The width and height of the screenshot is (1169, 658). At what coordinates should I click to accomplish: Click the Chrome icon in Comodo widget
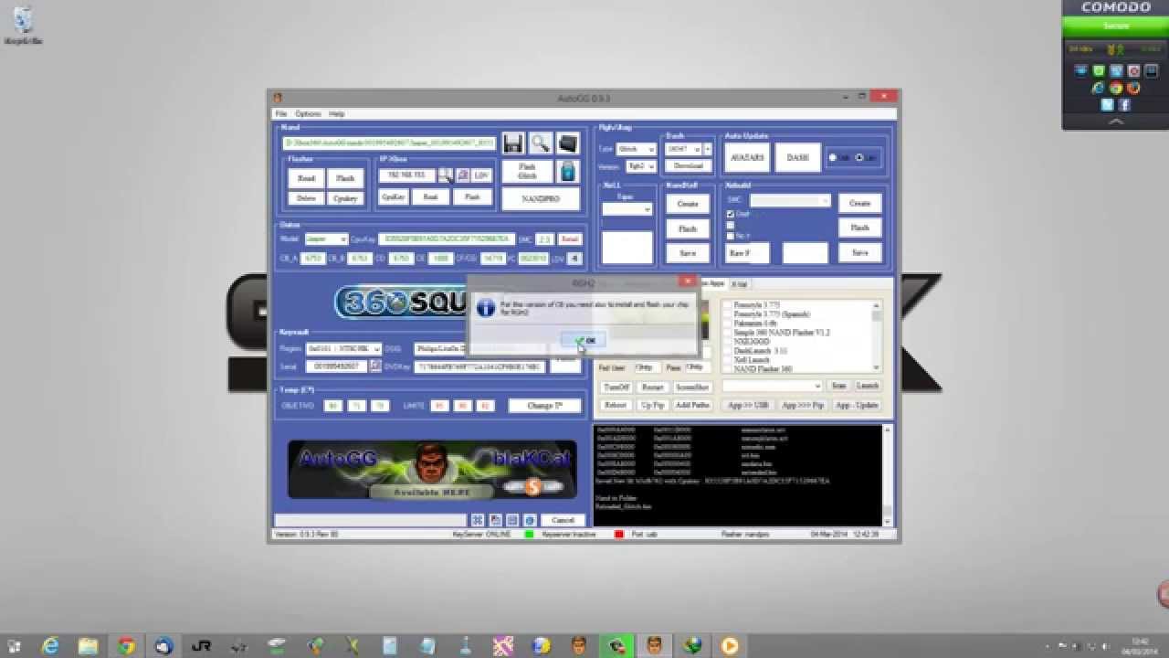pos(1116,88)
